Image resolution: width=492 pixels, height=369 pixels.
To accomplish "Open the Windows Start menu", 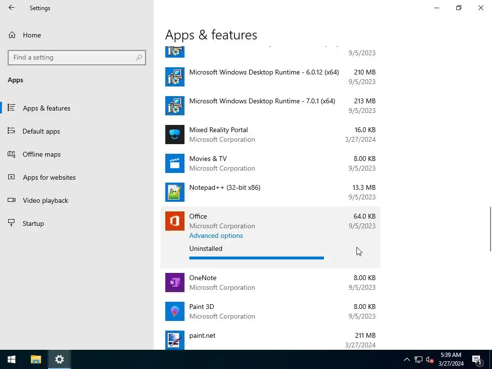I will [x=12, y=359].
